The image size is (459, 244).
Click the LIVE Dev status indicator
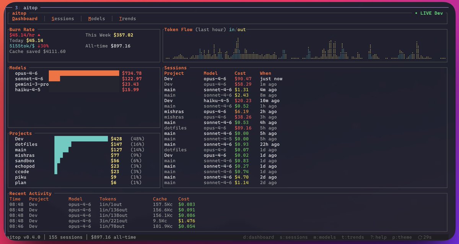pos(429,13)
